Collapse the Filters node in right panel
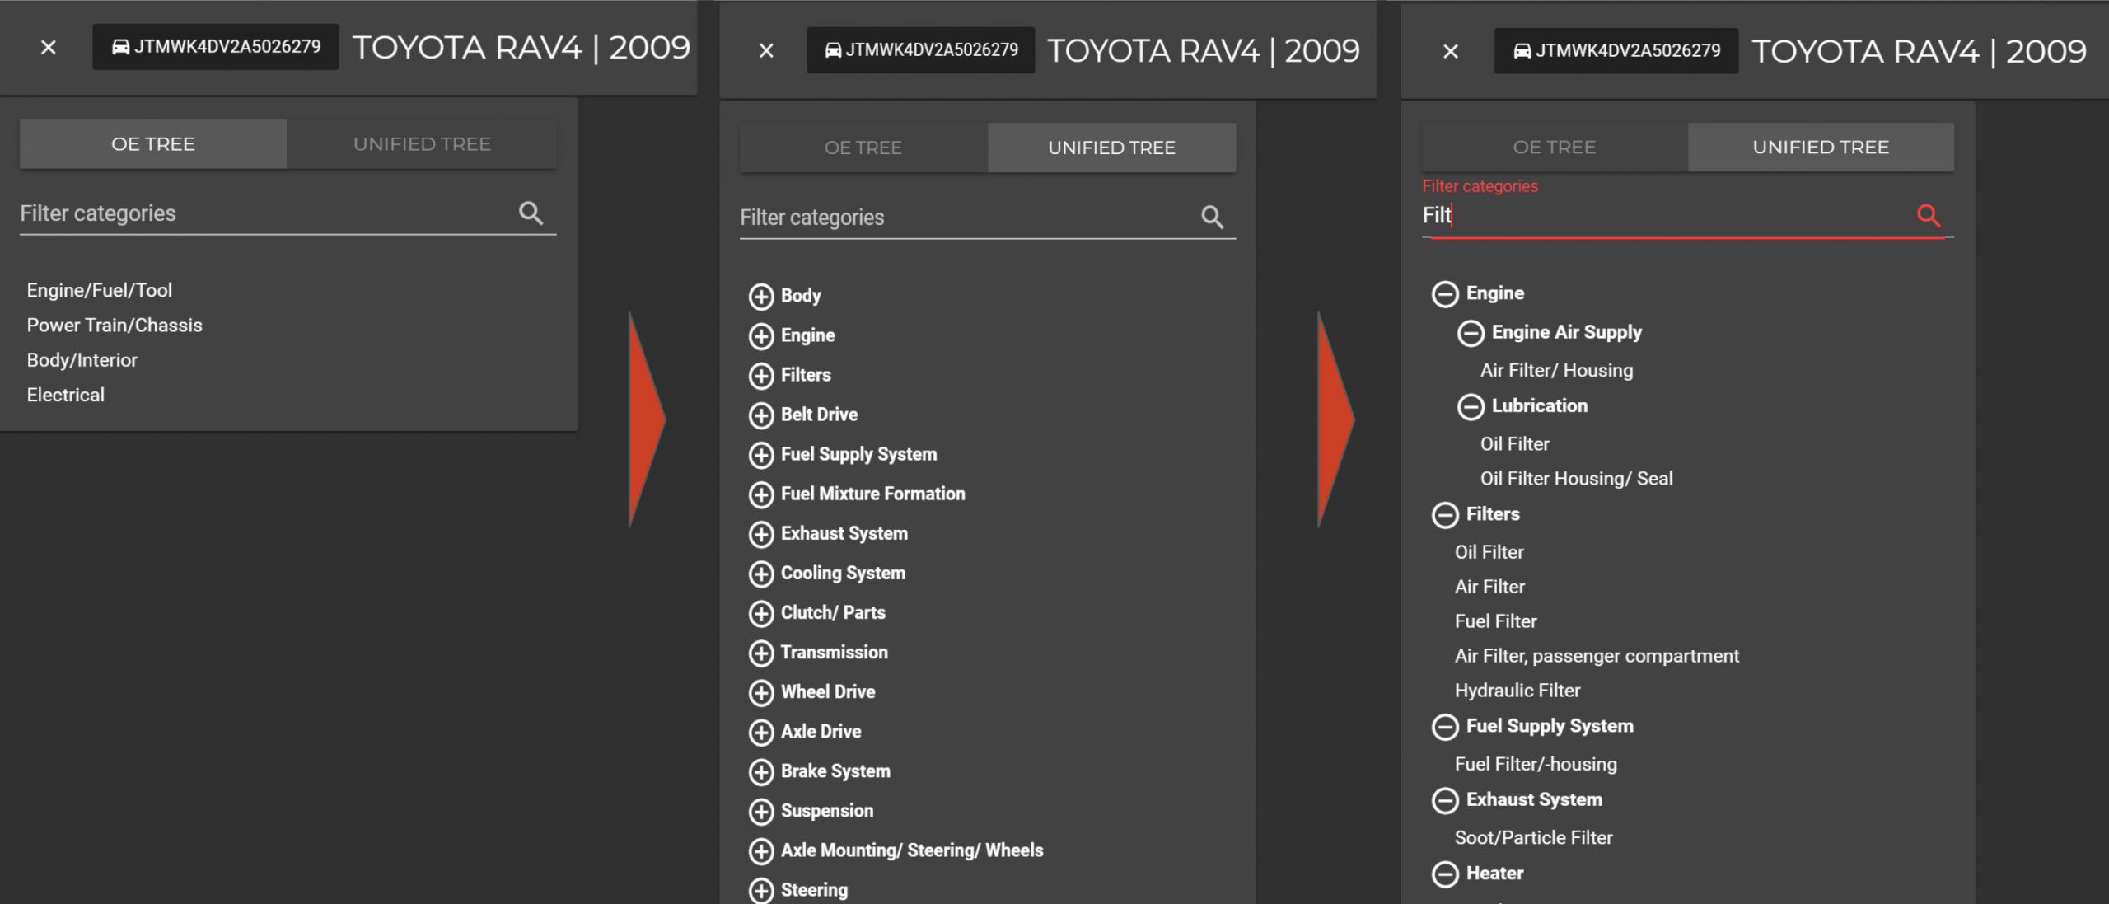The width and height of the screenshot is (2109, 904). (x=1445, y=514)
